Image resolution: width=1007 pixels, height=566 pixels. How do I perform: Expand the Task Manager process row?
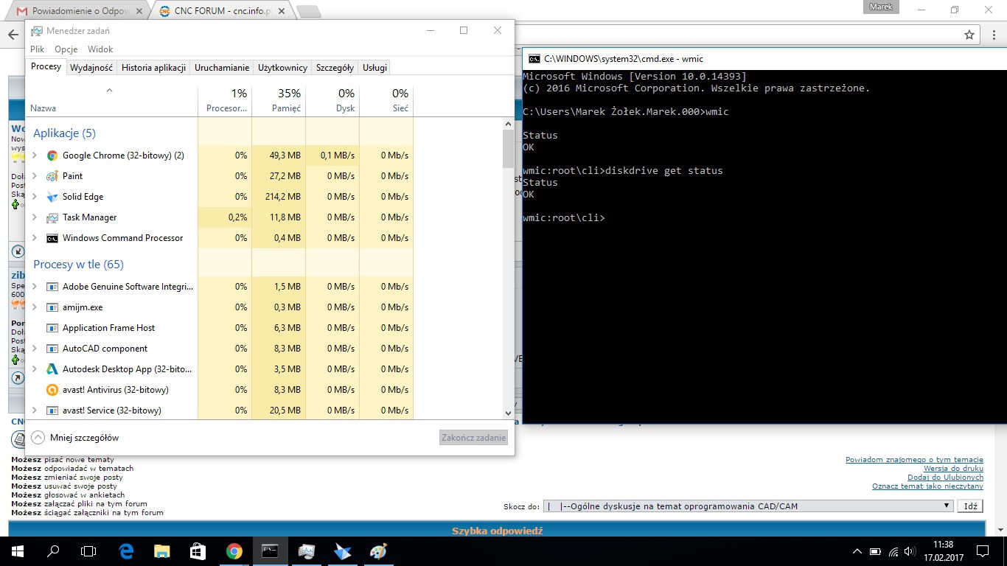click(x=35, y=217)
